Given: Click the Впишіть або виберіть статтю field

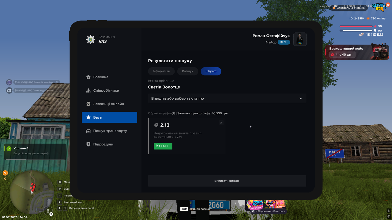Looking at the screenshot, I should [227, 98].
